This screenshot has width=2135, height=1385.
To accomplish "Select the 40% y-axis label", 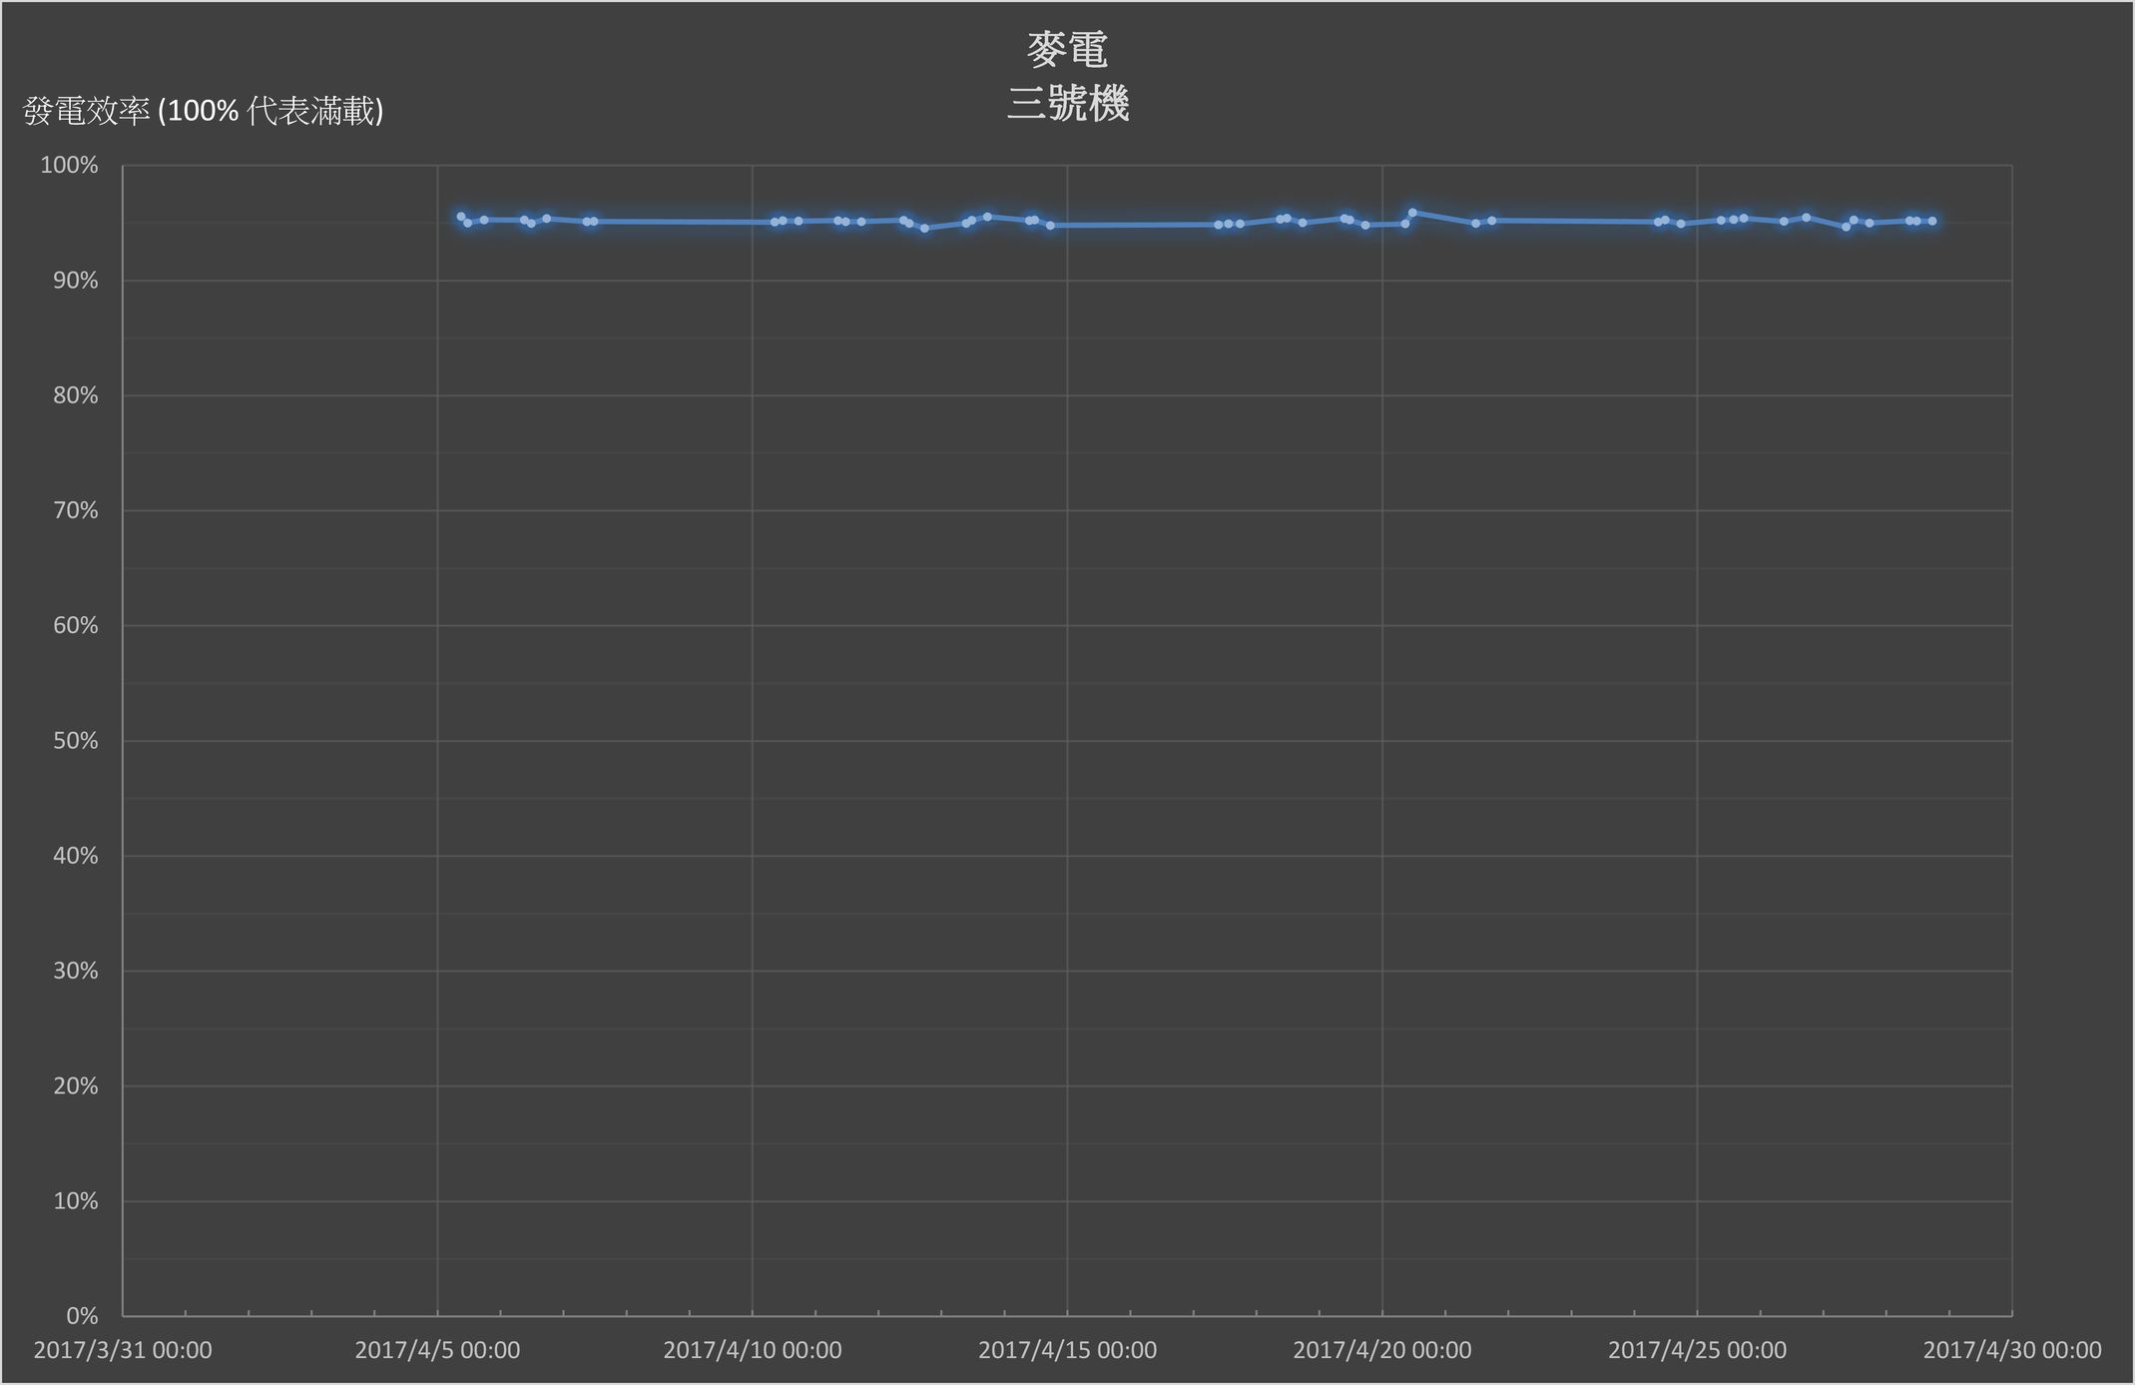I will (76, 856).
